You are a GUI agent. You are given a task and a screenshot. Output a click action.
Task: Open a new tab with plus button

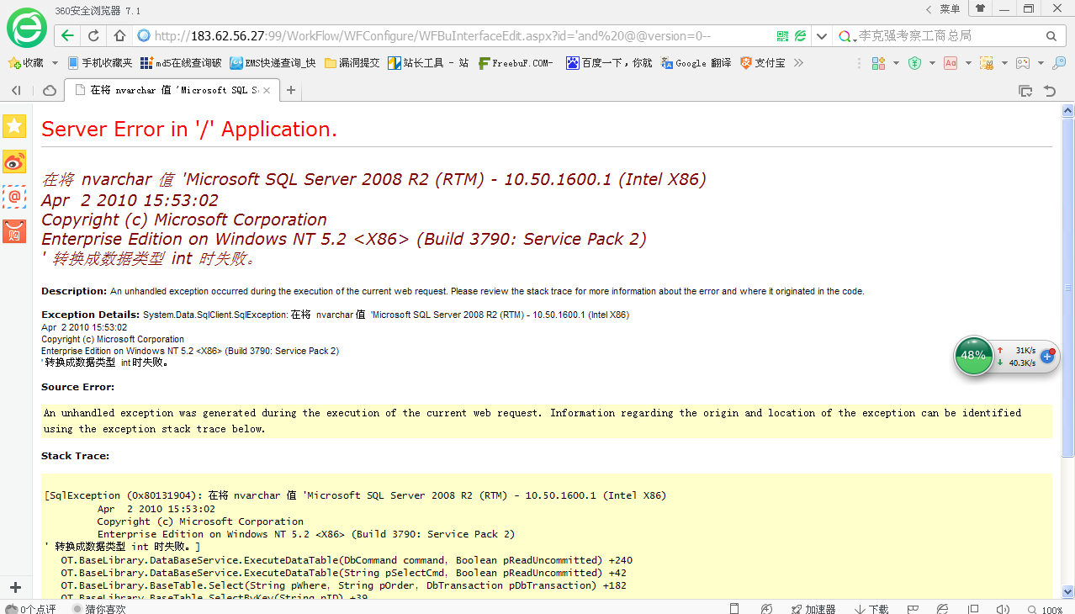pyautogui.click(x=291, y=90)
